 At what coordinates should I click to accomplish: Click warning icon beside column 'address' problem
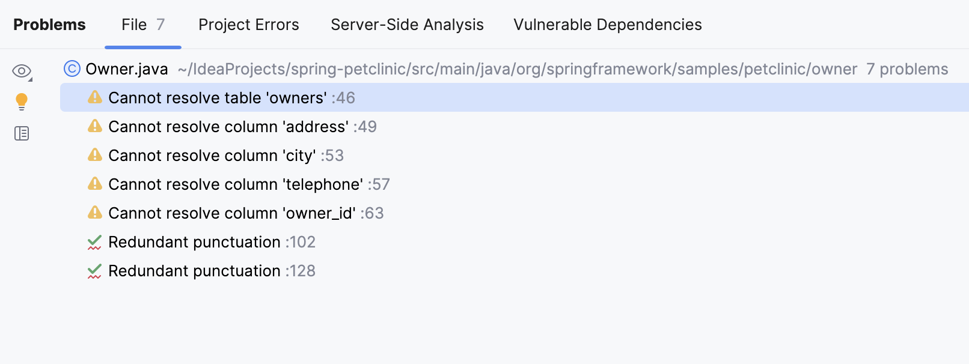(95, 126)
